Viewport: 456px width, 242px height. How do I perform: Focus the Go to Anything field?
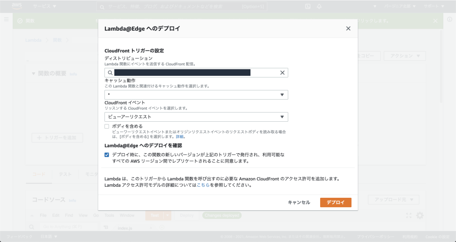(68, 227)
